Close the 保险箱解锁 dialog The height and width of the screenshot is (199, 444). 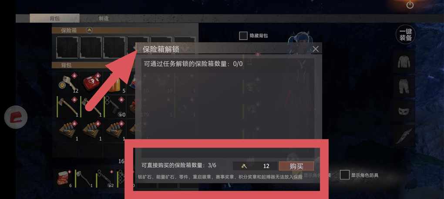point(316,49)
